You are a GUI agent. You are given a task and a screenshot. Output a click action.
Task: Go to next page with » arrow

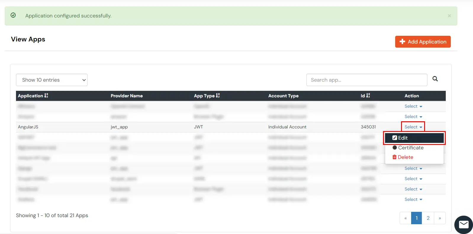click(x=440, y=218)
